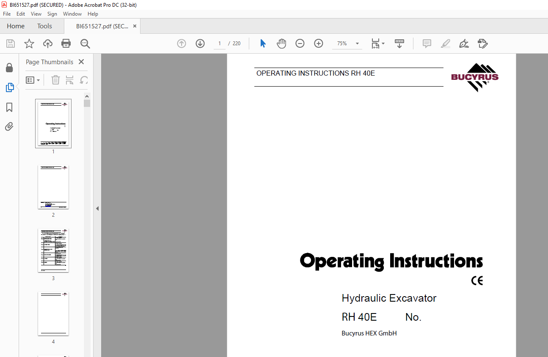This screenshot has height=357, width=548.
Task: Go to previous page arrow
Action: pos(182,44)
